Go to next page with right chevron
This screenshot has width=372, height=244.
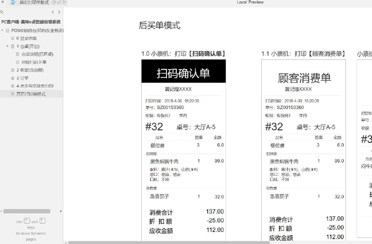coord(59,12)
